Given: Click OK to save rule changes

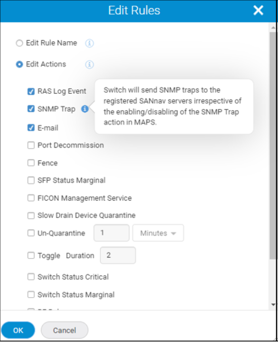Looking at the screenshot, I should [x=18, y=330].
